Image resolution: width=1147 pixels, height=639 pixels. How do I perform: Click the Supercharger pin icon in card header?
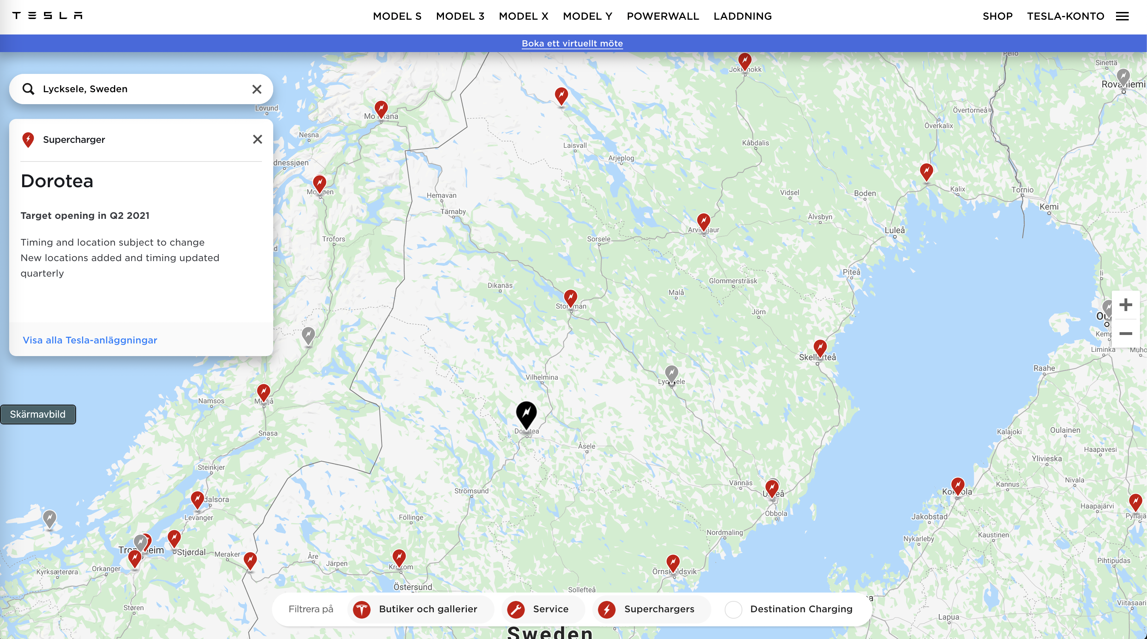click(28, 140)
